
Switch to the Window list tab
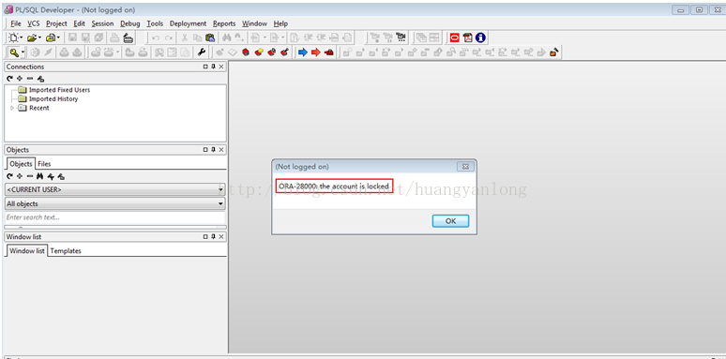(x=27, y=251)
